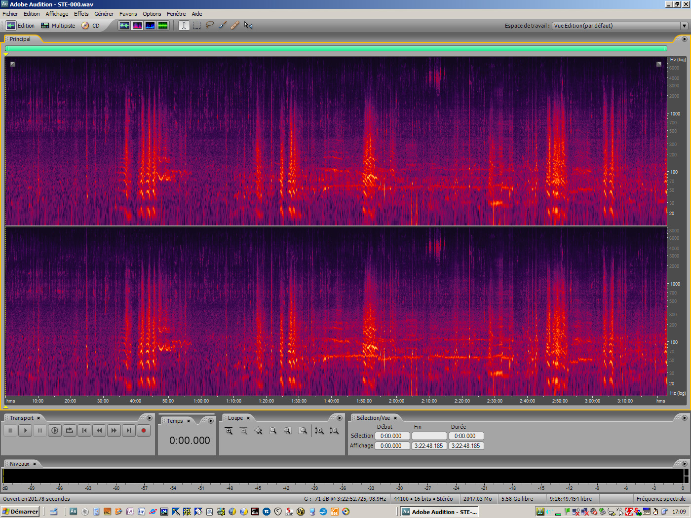Image resolution: width=691 pixels, height=518 pixels.
Task: Open the Transport panel options menu
Action: 150,418
